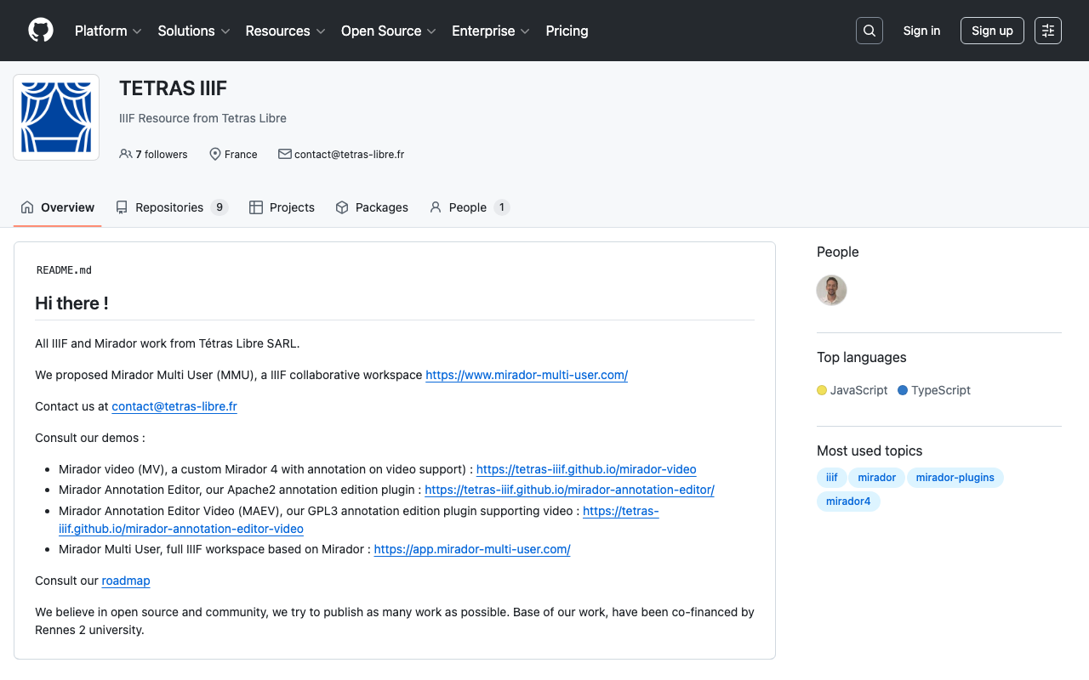The image size is (1089, 680).
Task: Filter by JavaScript yellow language dot
Action: [x=822, y=390]
